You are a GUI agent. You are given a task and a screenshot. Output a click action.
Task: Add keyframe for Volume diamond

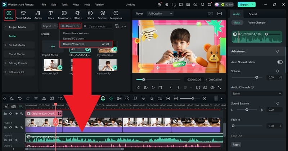click(278, 71)
